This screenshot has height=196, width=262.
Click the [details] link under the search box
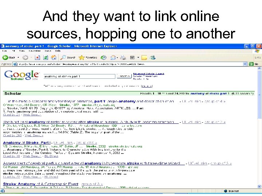coord(147,86)
